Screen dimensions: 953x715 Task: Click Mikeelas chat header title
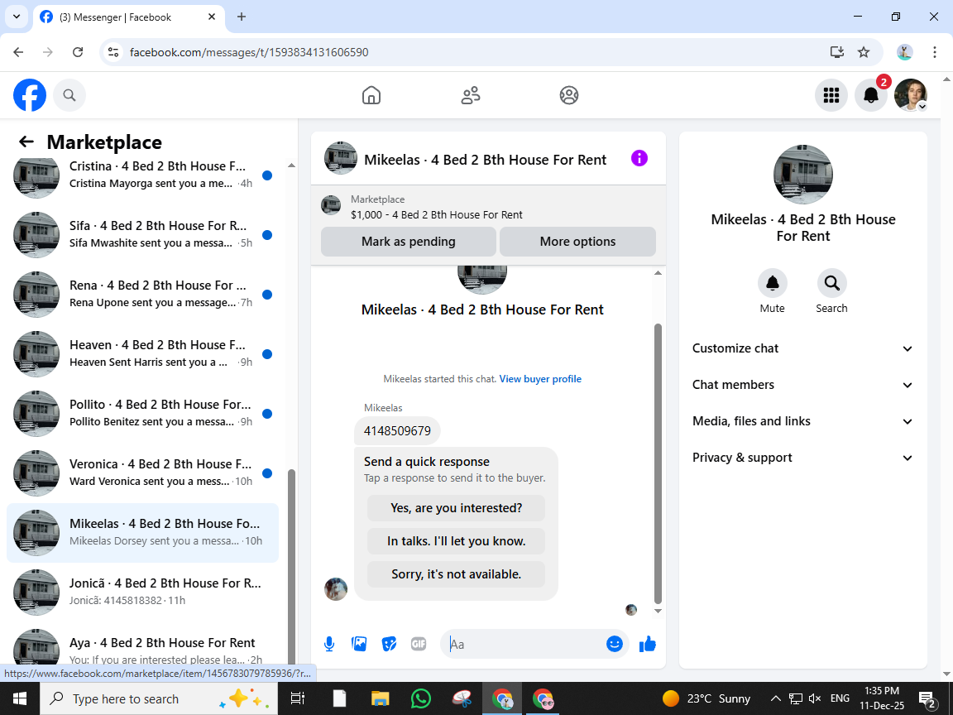pos(485,160)
